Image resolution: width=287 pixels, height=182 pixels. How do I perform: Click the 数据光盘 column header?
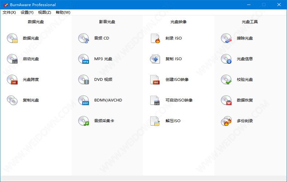(x=36, y=22)
